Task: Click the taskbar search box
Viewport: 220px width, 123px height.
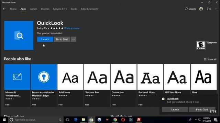Action: coord(36,120)
